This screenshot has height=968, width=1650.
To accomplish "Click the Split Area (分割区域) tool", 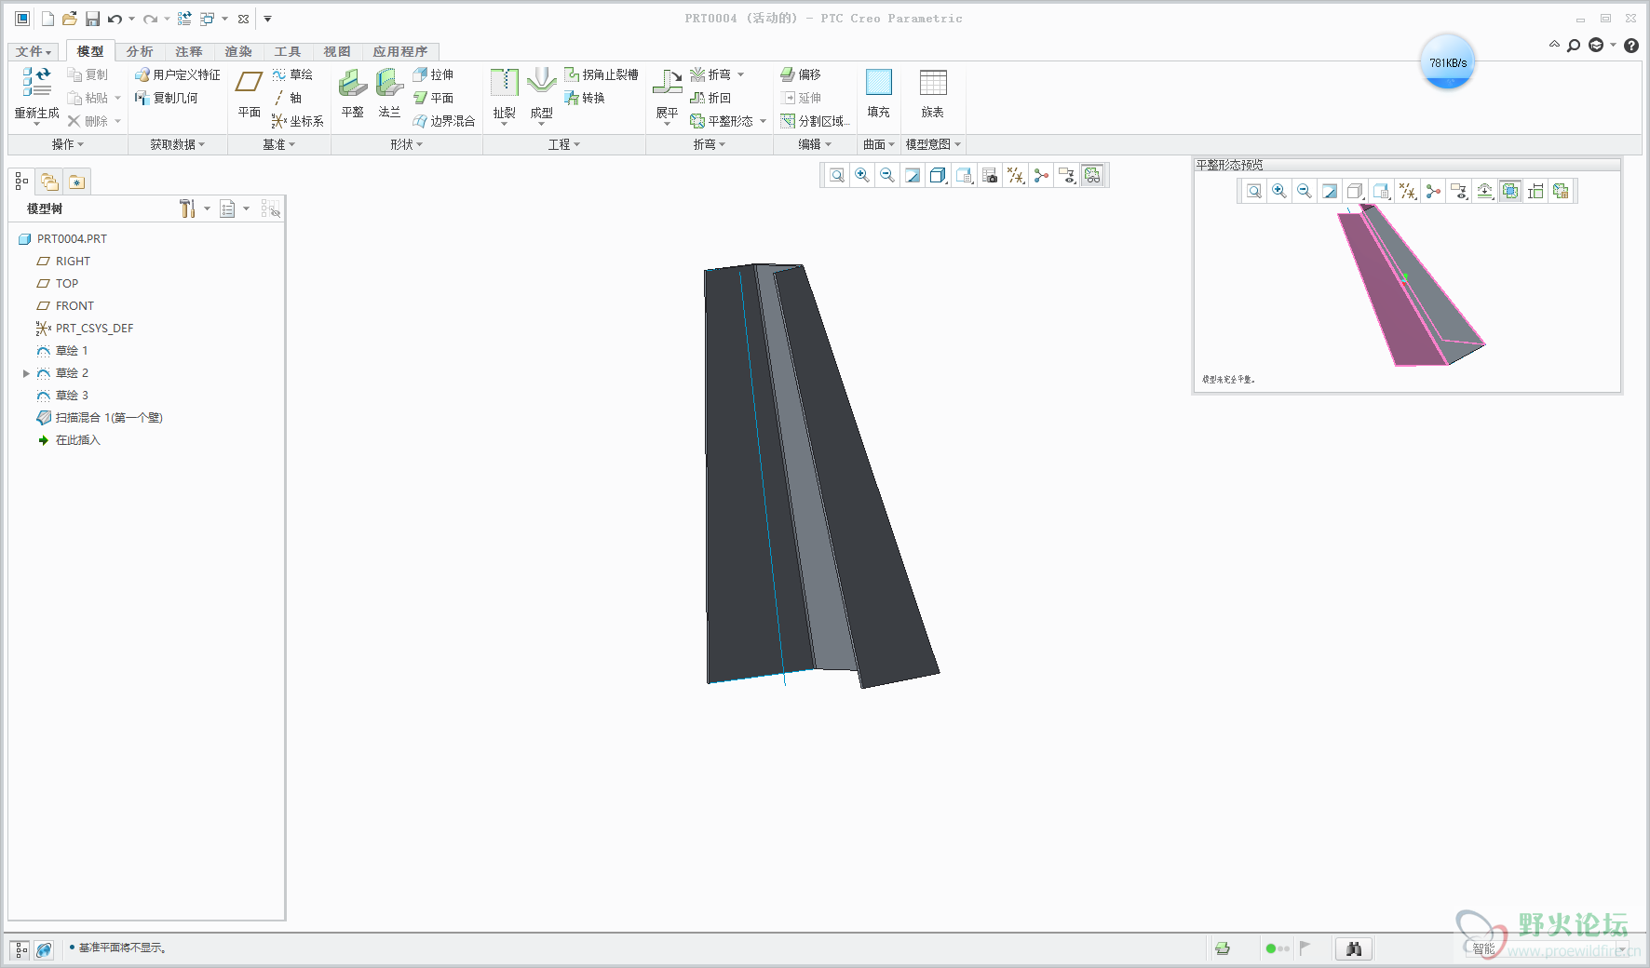I will coord(815,121).
